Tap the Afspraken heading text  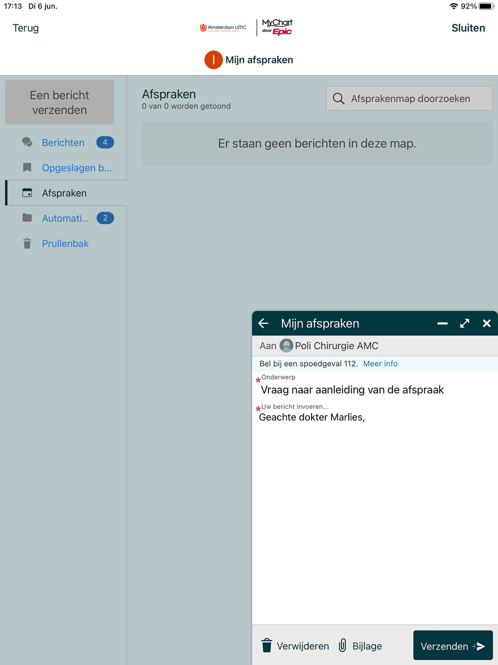tap(169, 94)
